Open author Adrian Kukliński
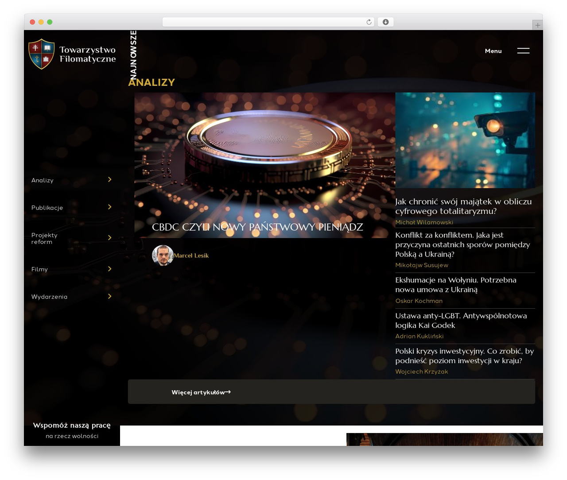This screenshot has width=567, height=480. (x=419, y=337)
